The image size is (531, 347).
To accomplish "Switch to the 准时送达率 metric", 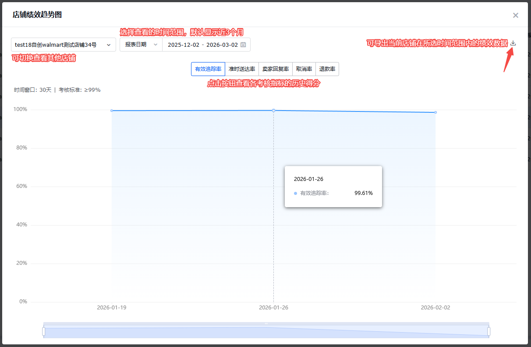I will click(242, 69).
